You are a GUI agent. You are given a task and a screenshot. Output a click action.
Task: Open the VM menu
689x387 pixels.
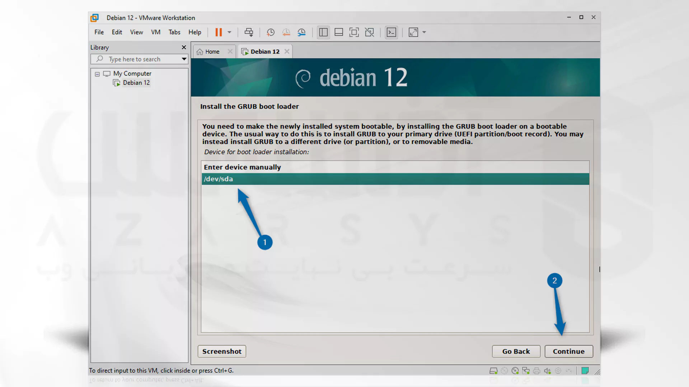[x=156, y=32]
